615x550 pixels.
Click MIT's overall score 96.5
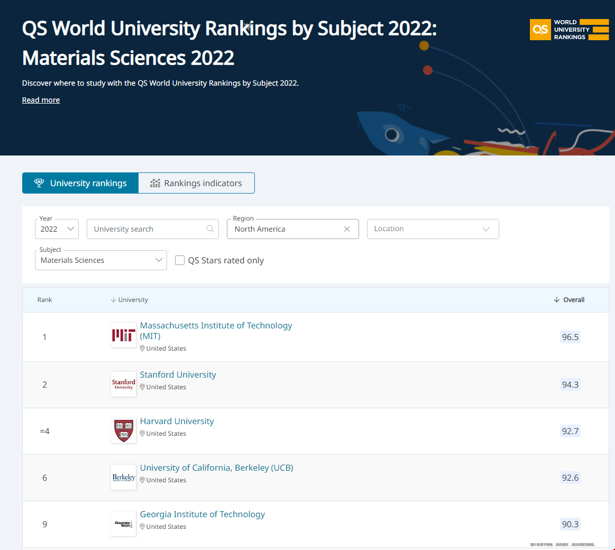point(570,337)
